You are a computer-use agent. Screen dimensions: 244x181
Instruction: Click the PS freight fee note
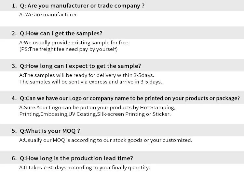pos(69,49)
